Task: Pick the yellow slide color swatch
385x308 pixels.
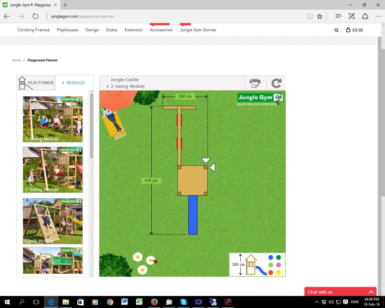Action: pos(278,272)
